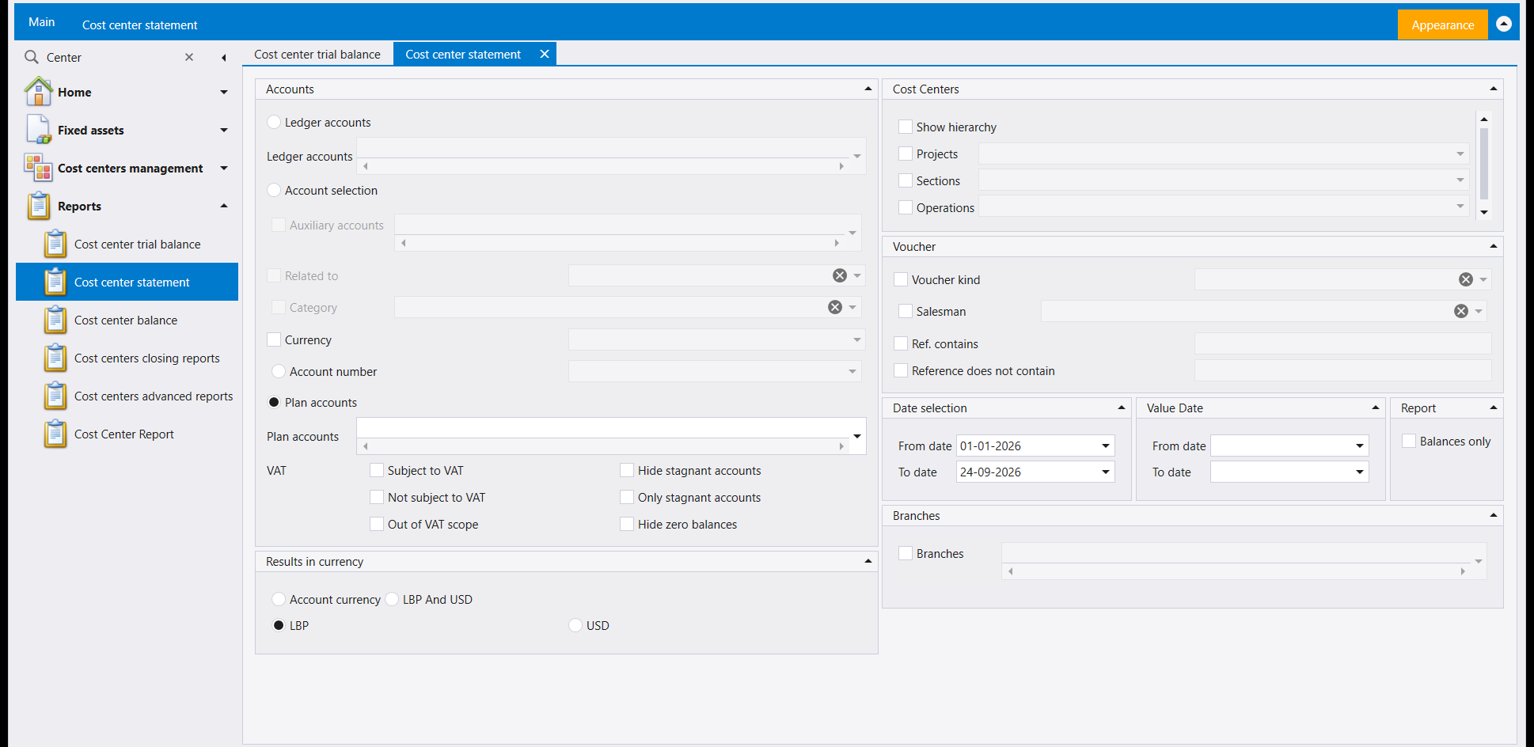Collapse the Voucher panel

[x=1494, y=246]
